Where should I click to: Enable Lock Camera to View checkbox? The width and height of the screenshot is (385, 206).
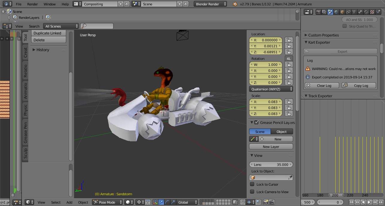coord(252,192)
